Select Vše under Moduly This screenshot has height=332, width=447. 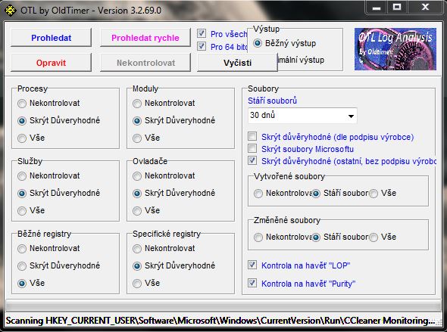[x=137, y=138]
